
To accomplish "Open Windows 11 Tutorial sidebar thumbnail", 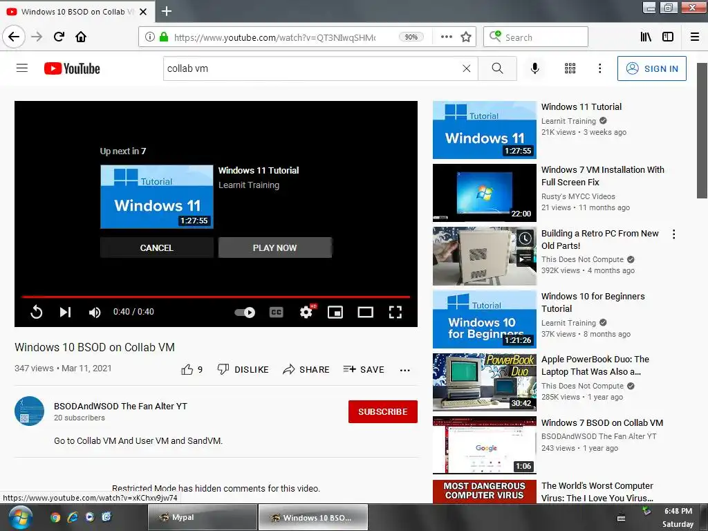I will (485, 130).
